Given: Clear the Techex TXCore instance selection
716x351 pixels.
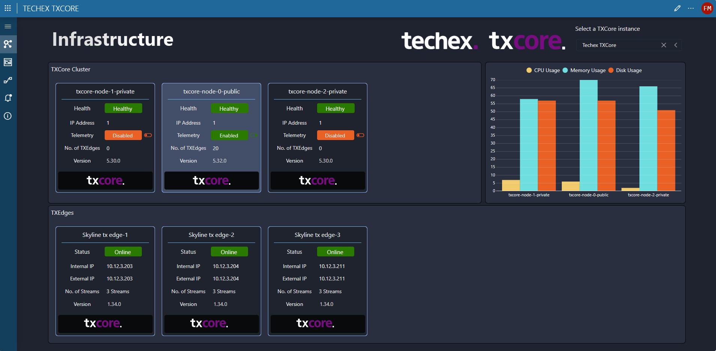Looking at the screenshot, I should click(x=664, y=45).
